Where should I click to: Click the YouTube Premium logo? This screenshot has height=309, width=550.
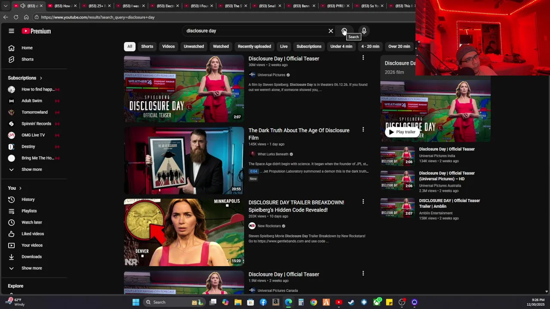click(x=37, y=31)
